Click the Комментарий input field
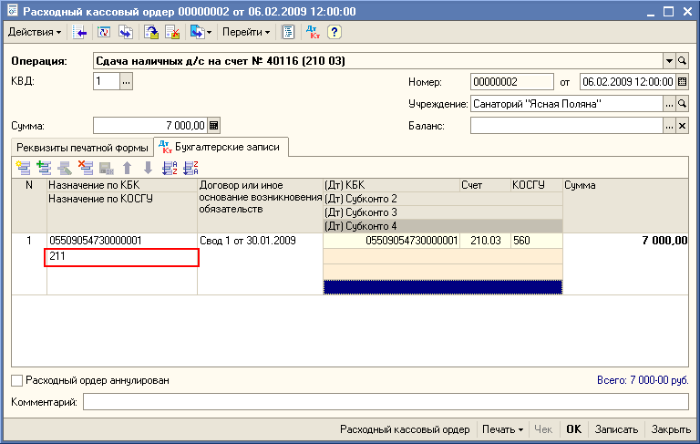 [x=386, y=402]
